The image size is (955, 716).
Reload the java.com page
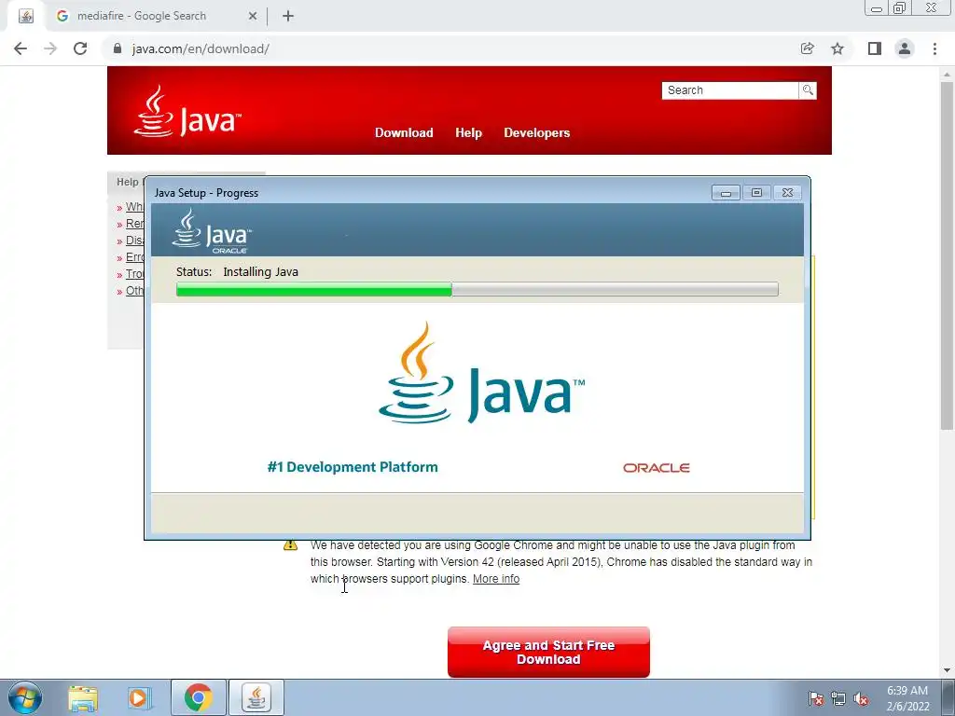(x=80, y=48)
